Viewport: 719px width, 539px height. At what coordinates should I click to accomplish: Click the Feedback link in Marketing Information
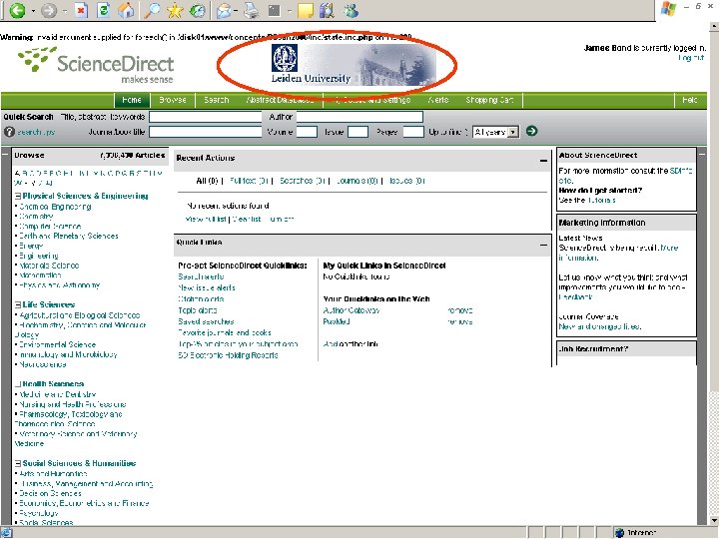(575, 297)
